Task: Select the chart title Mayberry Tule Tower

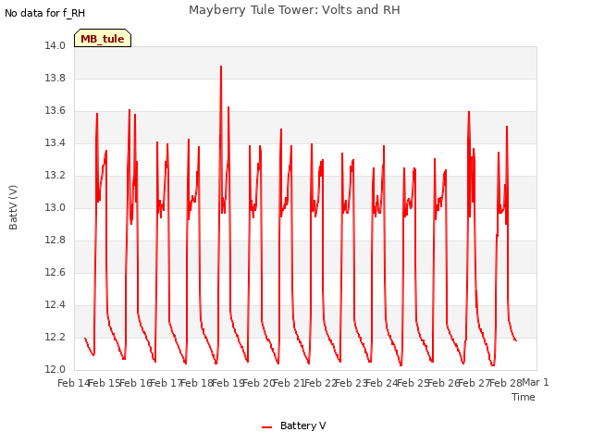Action: (x=294, y=10)
